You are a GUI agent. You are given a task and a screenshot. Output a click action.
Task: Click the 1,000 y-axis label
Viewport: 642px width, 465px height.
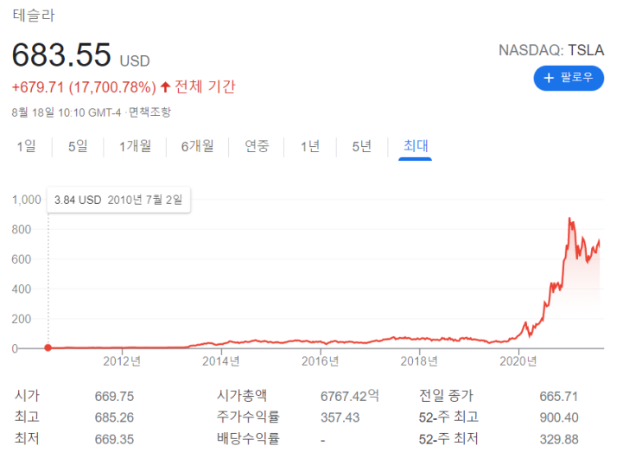click(x=27, y=200)
